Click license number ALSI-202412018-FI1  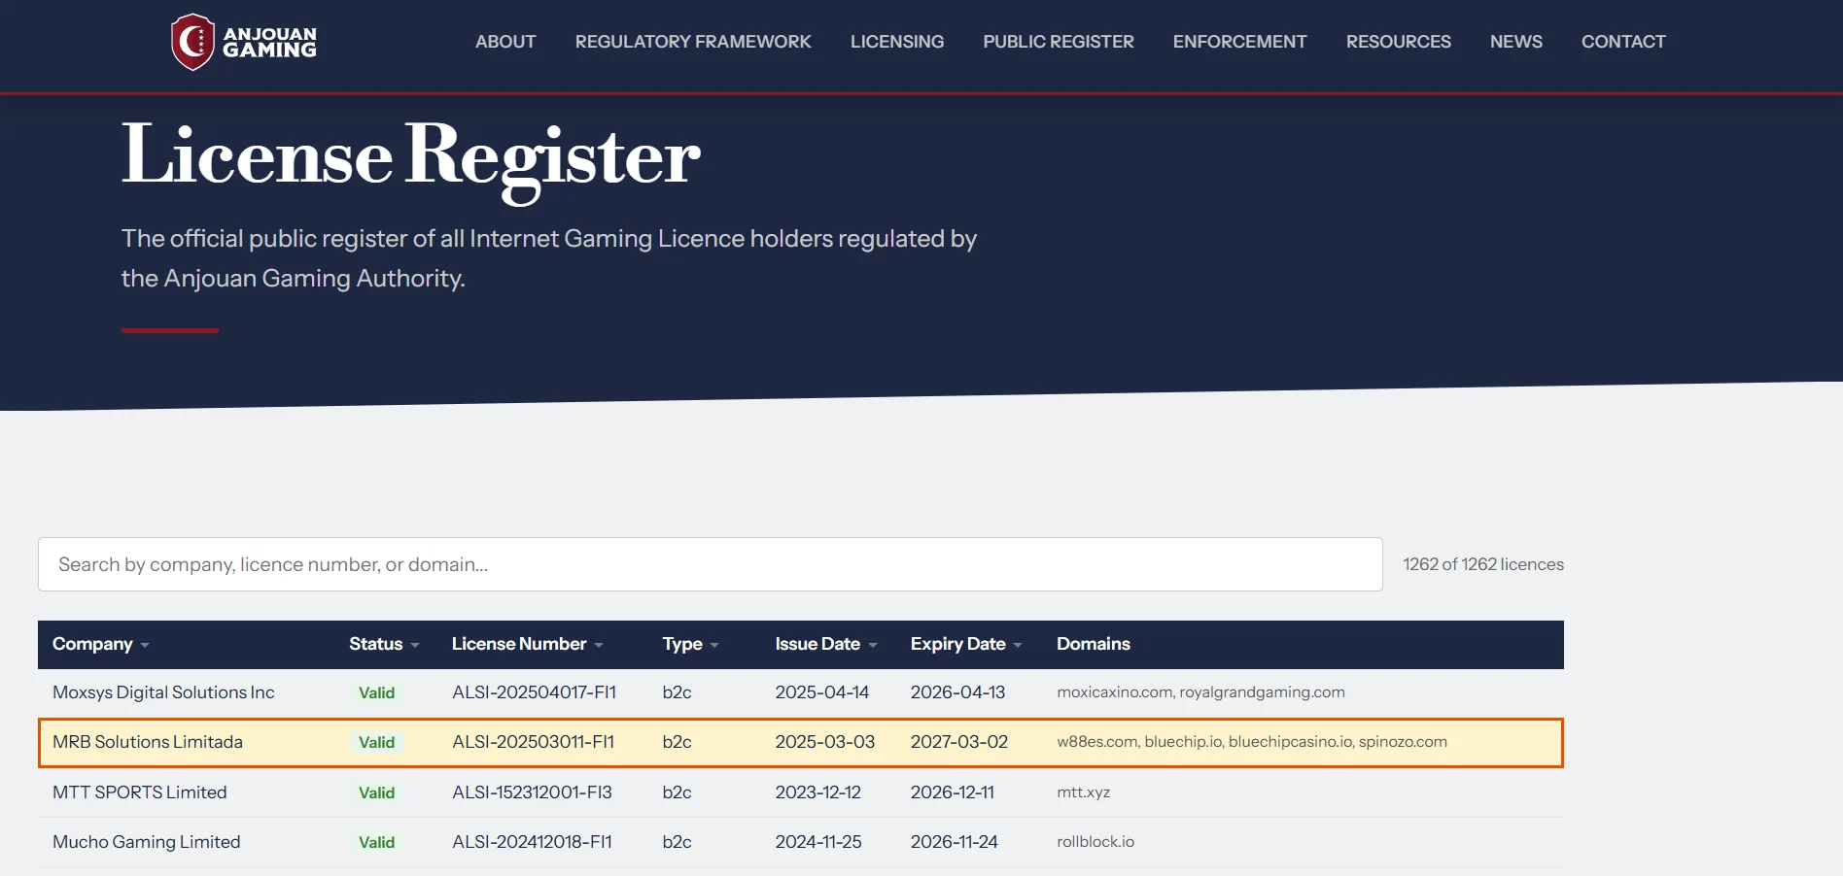533,842
